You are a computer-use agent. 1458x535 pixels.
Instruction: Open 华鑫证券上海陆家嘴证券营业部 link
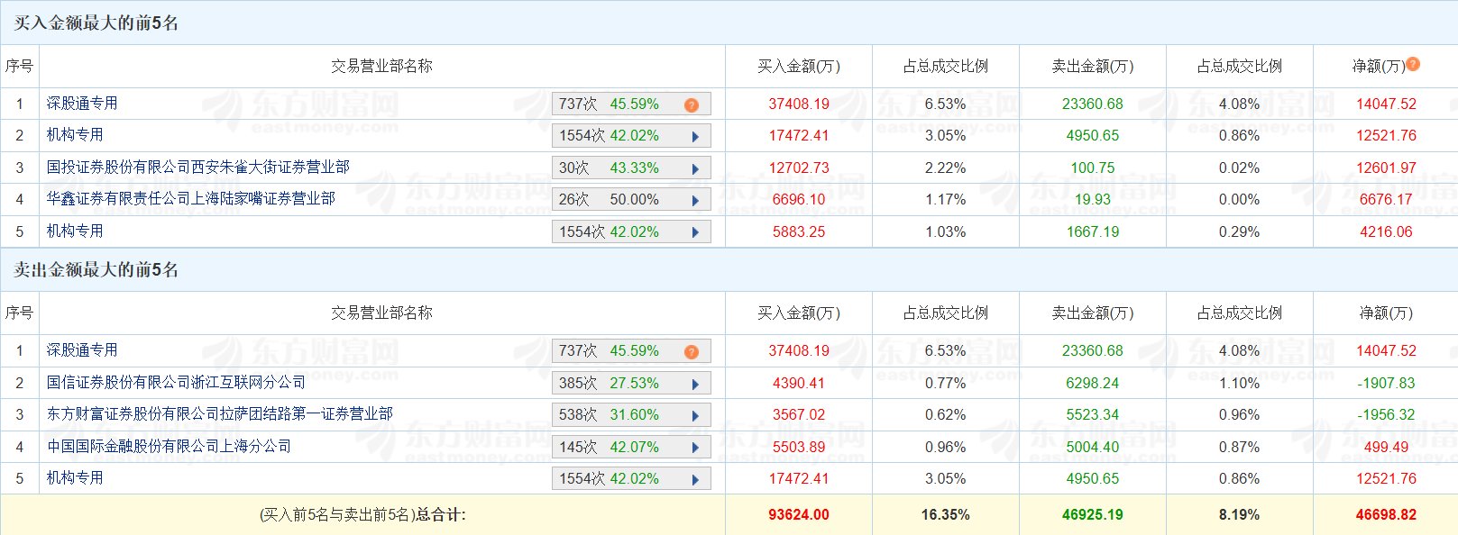coord(190,199)
